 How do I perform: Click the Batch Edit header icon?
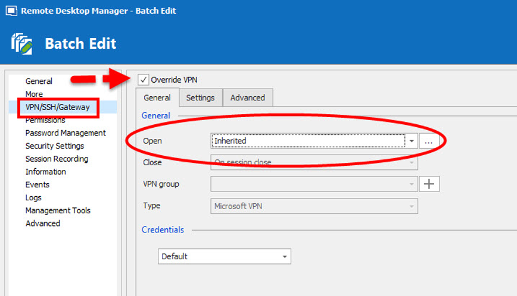tap(21, 44)
